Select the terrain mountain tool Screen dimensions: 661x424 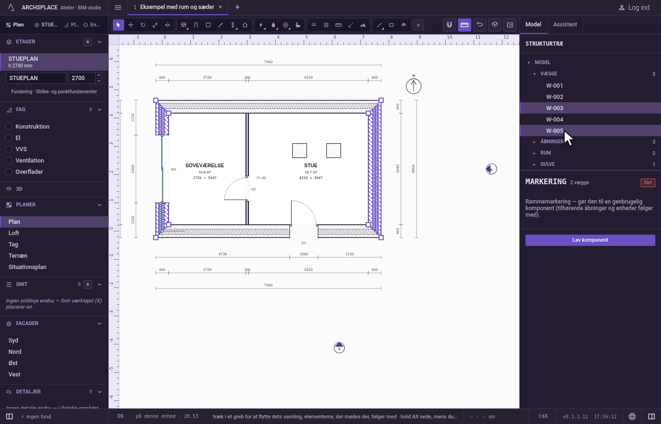tap(363, 25)
